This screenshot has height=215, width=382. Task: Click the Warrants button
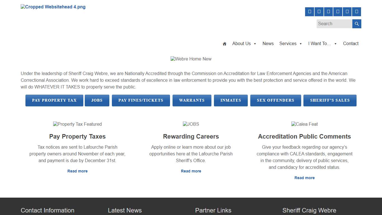(x=192, y=101)
